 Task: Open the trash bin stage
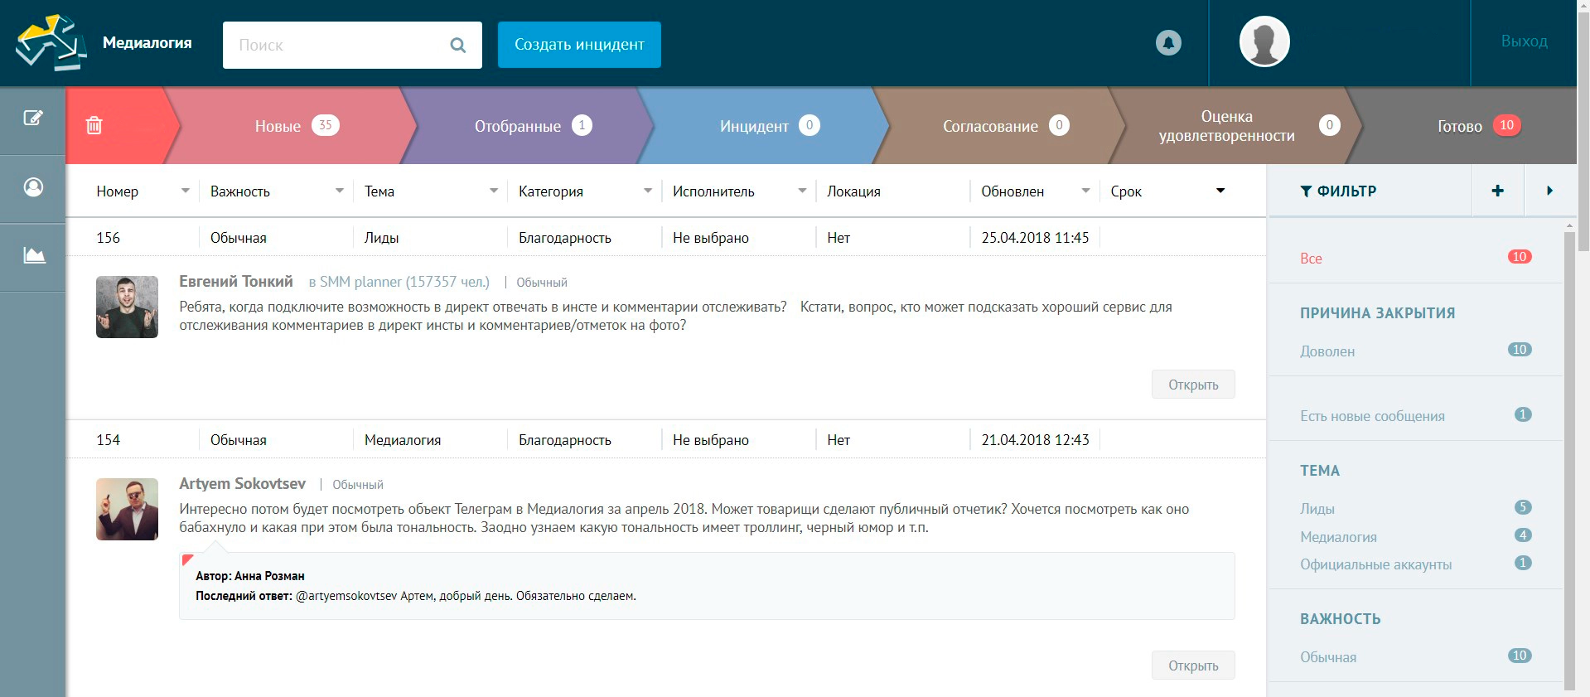point(94,125)
